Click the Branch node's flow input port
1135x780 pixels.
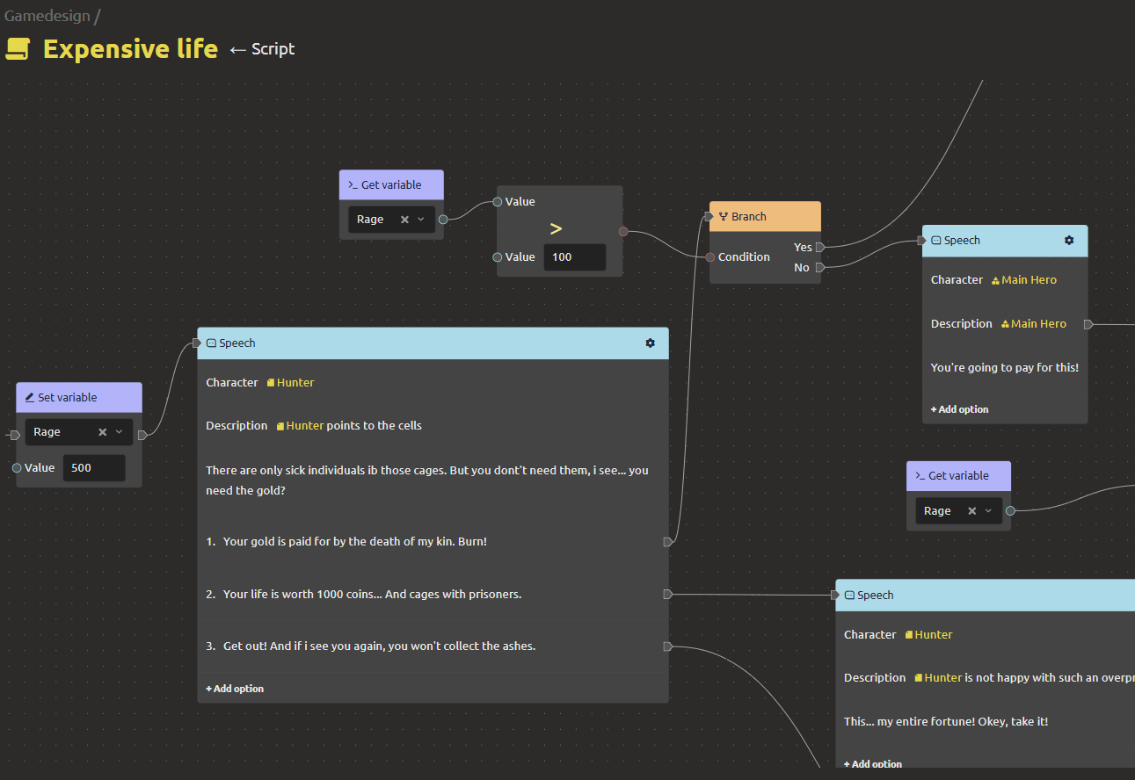709,217
